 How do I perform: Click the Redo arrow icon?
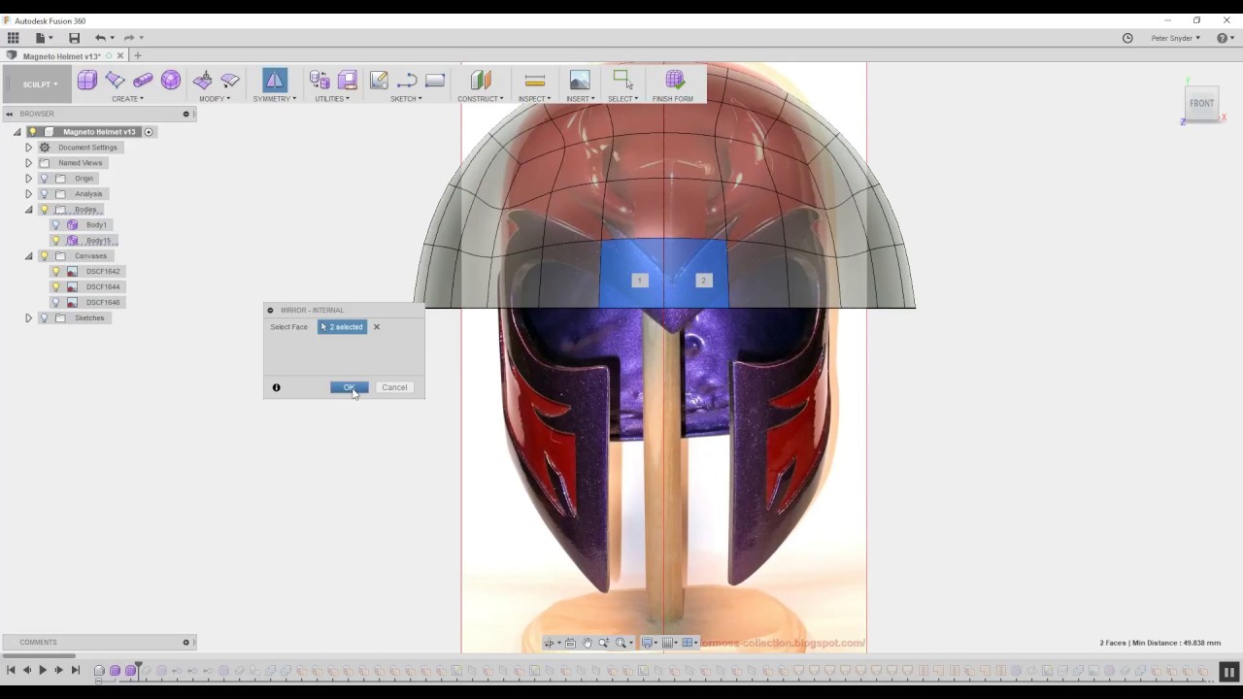pos(129,38)
